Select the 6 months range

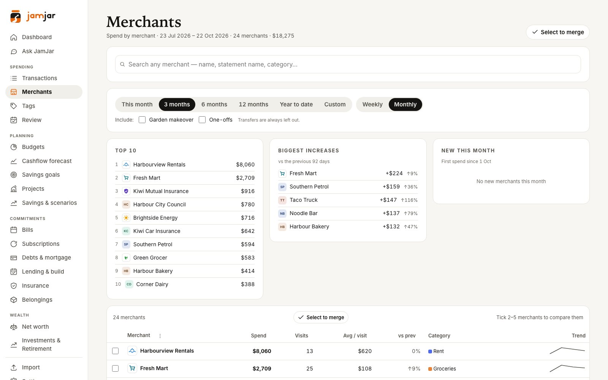[x=214, y=104]
